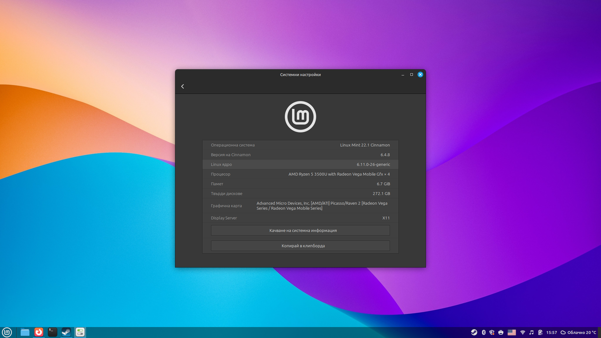Open the Wi-Fi network applet
Screen dimensions: 601x338
click(x=523, y=332)
